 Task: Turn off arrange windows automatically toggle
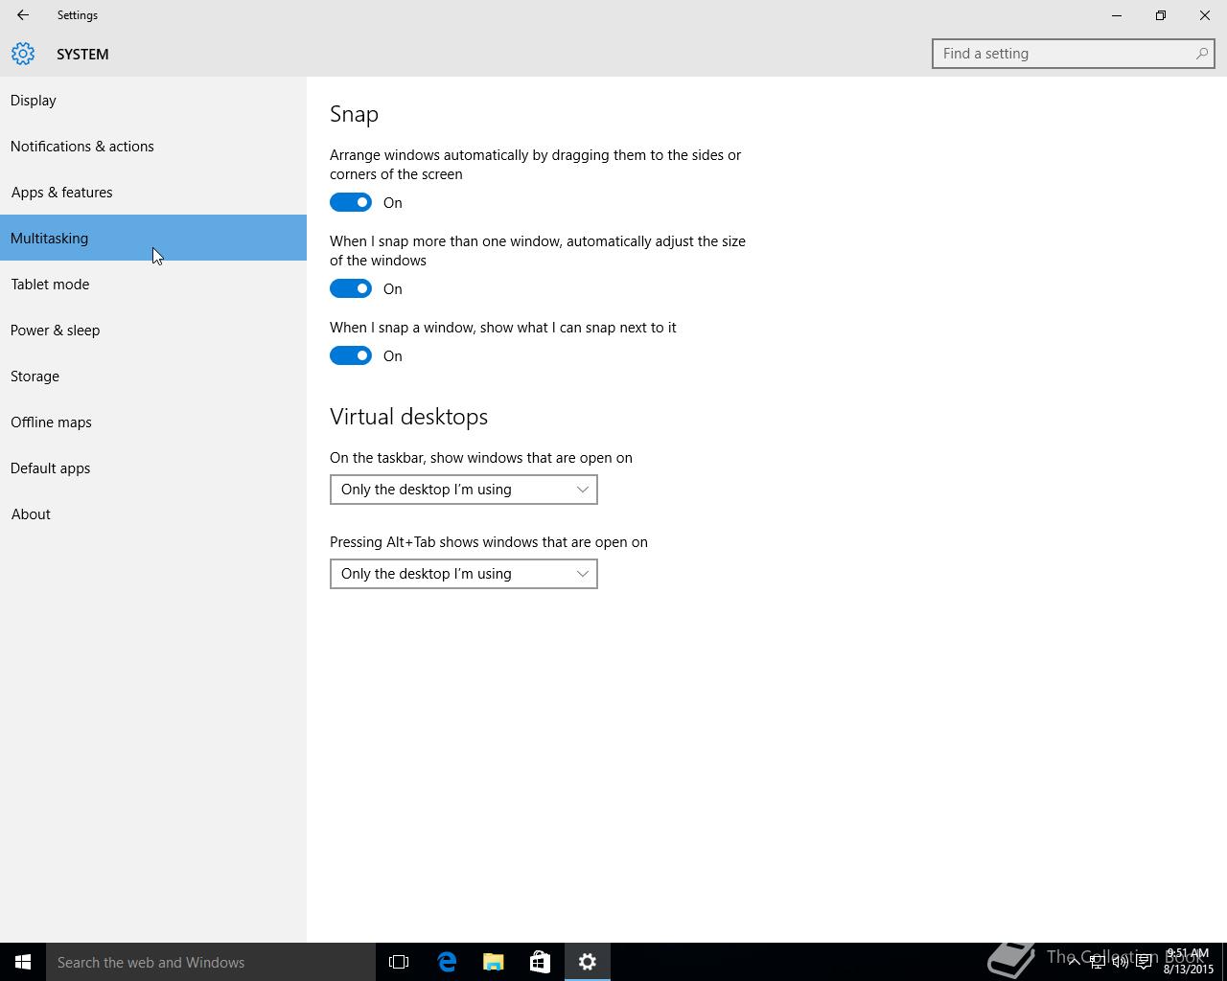point(351,202)
